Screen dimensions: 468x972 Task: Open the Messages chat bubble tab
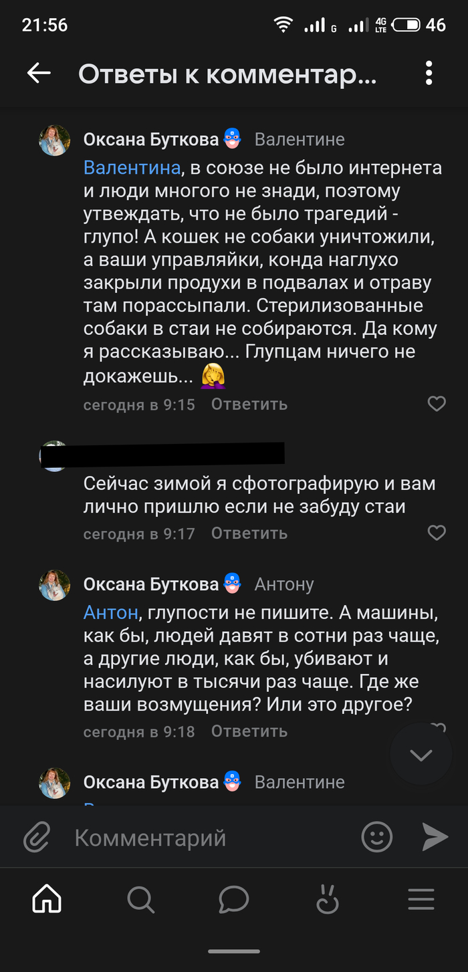pyautogui.click(x=234, y=900)
